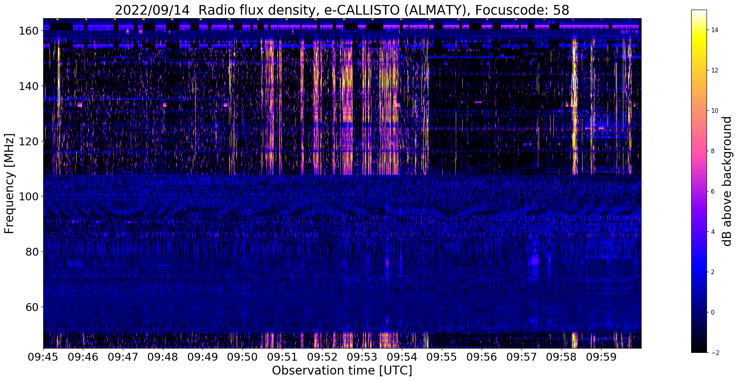
Task: Click the 09:58 time tick label
Action: point(561,357)
